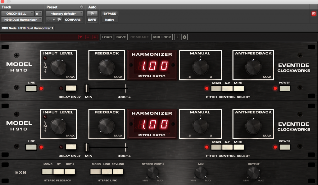Open the red preset list dropdown arrow
This screenshot has width=318, height=185.
pos(81,37)
